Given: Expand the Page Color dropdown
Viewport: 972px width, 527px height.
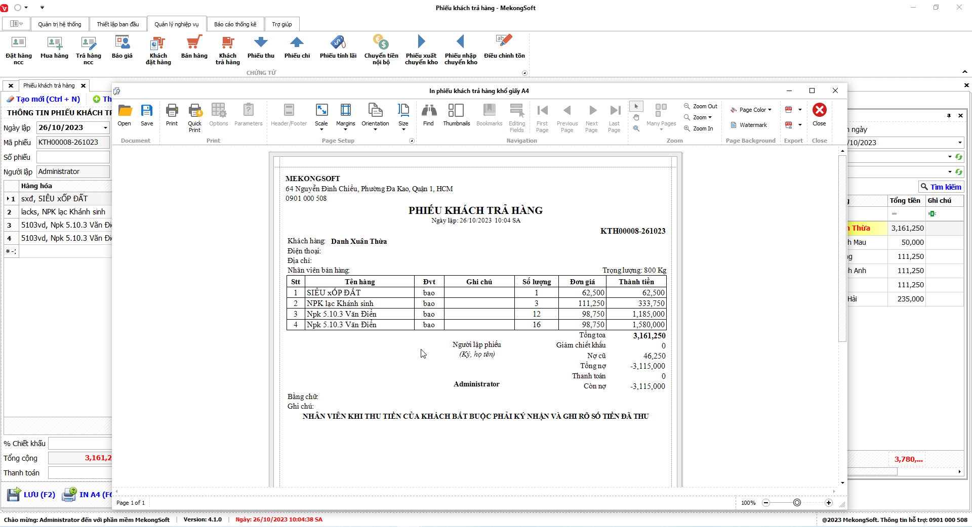Looking at the screenshot, I should pos(751,110).
